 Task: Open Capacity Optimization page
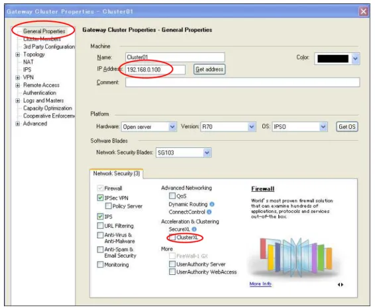tap(47, 108)
